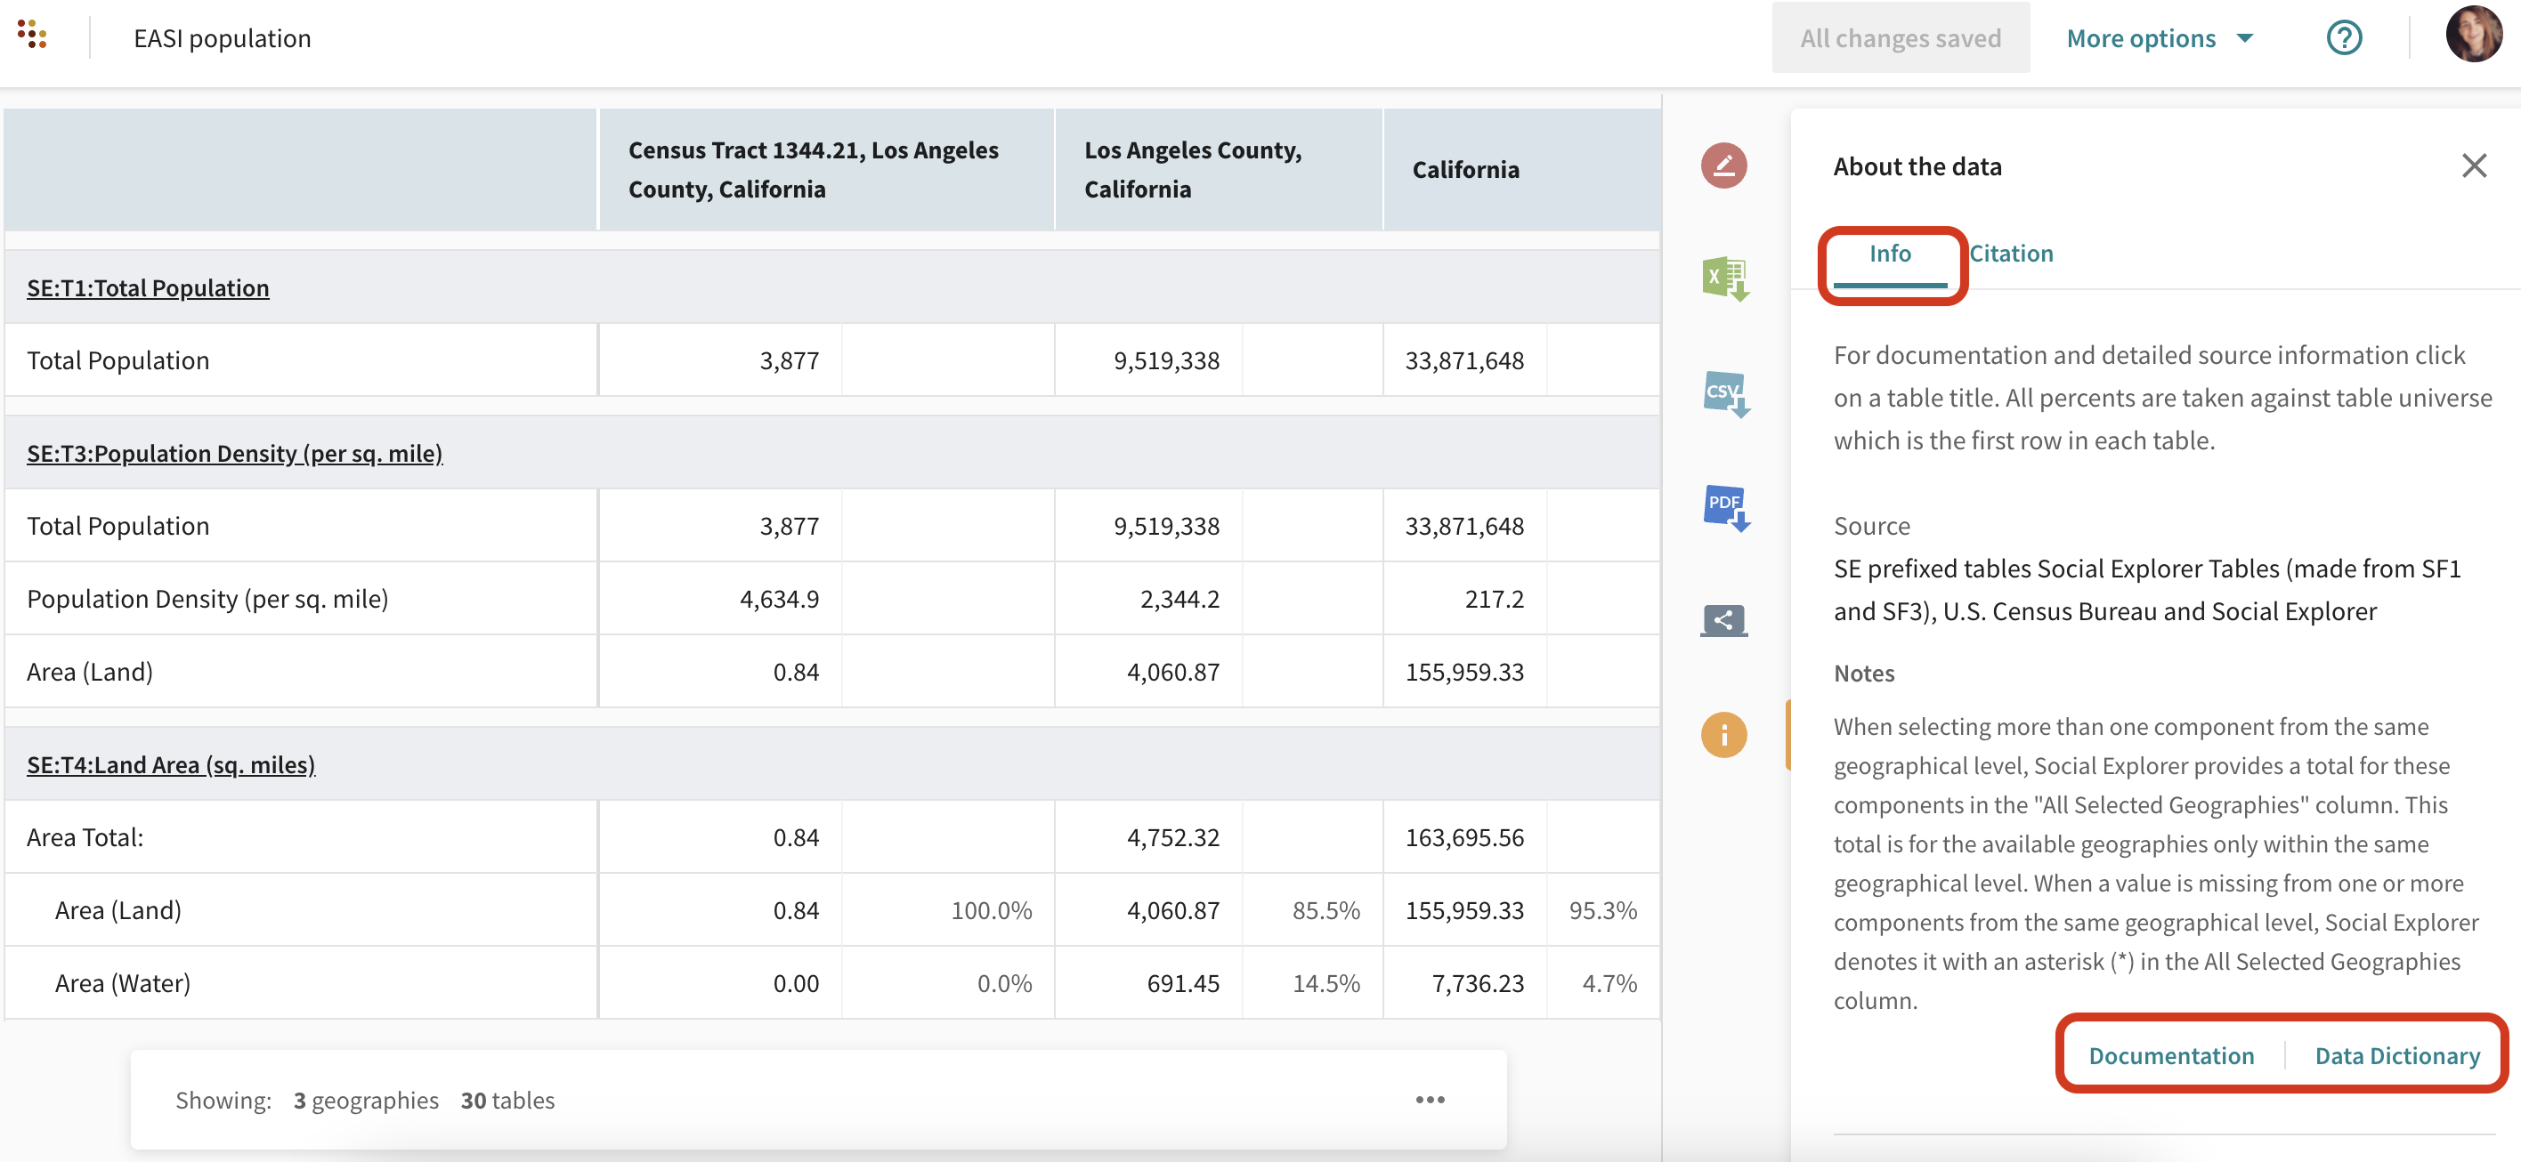2521x1162 pixels.
Task: Download report as CSV file
Action: click(1724, 393)
